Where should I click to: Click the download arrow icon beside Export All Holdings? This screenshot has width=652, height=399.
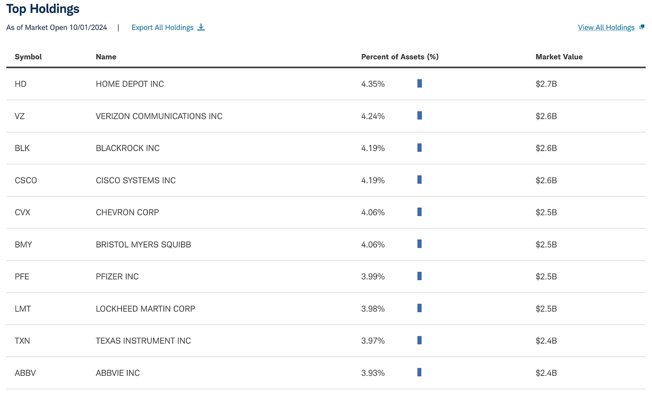(x=201, y=27)
